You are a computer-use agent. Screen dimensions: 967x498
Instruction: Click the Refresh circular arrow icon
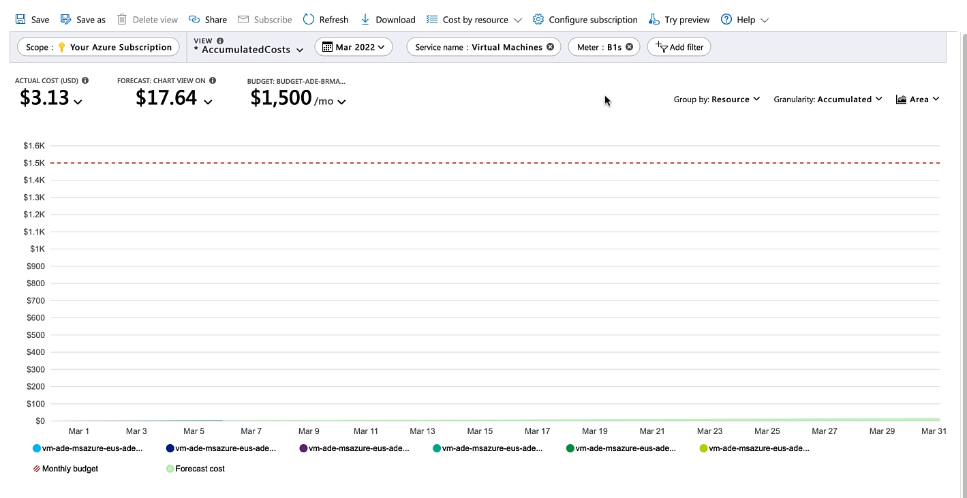point(309,20)
